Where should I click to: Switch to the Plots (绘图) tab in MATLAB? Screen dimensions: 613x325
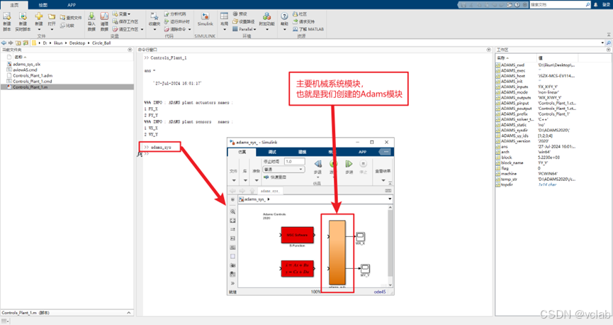point(43,5)
